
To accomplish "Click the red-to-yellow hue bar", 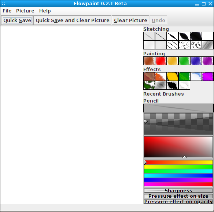I will pos(178,162).
